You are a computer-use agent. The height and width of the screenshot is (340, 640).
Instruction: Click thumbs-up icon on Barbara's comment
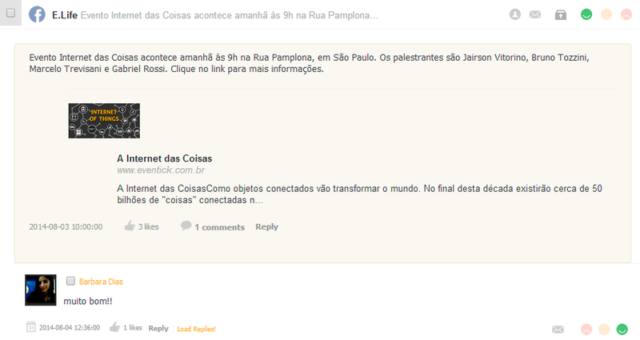(x=114, y=327)
